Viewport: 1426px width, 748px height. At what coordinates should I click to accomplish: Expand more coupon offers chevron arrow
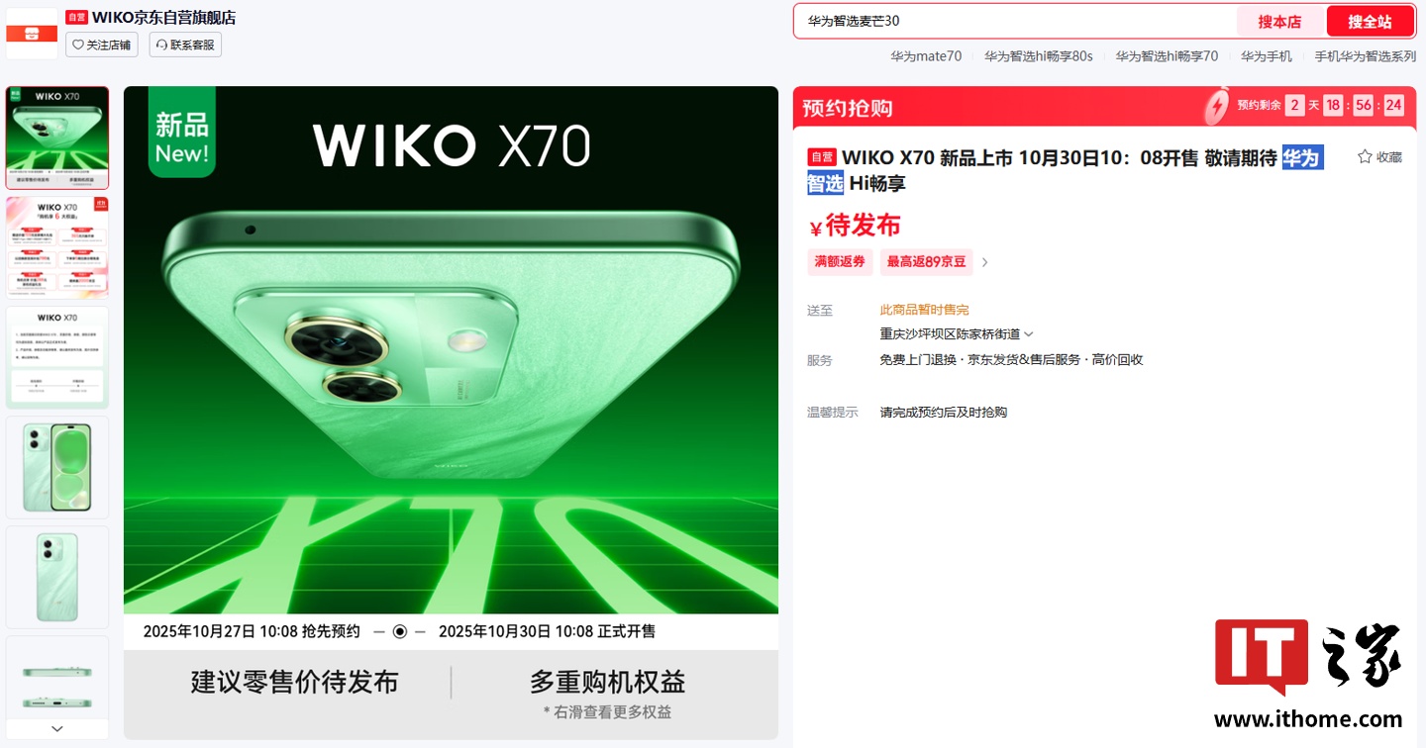[x=985, y=262]
